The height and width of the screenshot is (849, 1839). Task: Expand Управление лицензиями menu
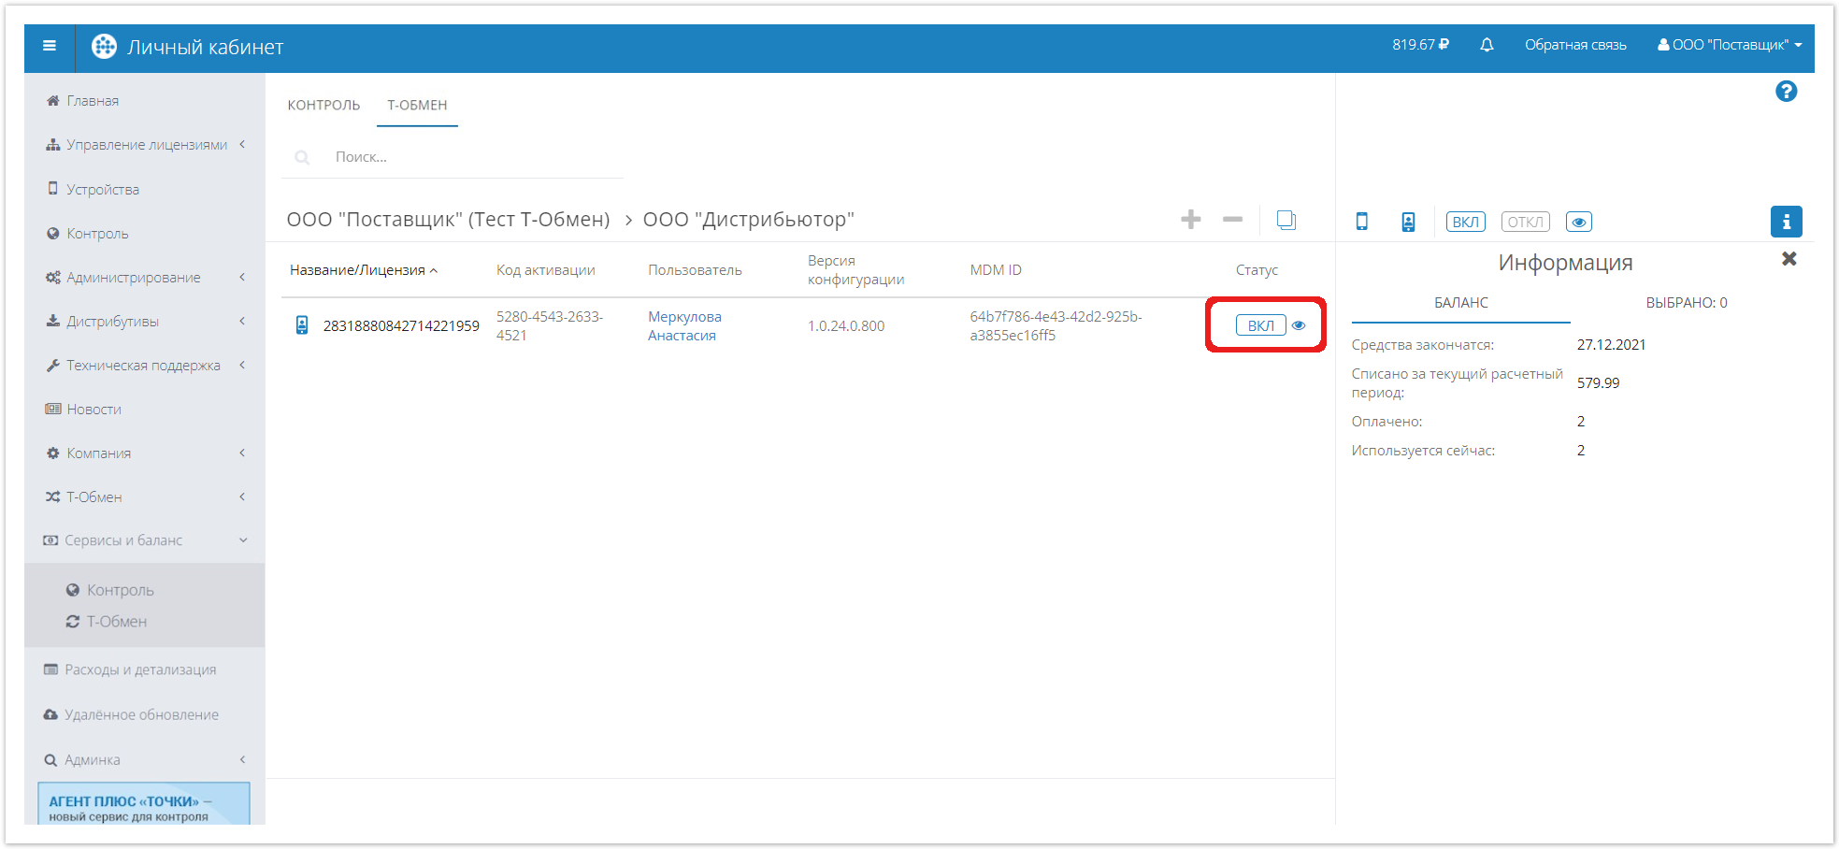tap(146, 145)
